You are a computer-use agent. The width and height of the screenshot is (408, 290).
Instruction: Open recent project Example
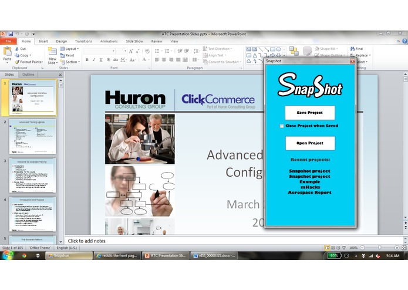tap(309, 181)
